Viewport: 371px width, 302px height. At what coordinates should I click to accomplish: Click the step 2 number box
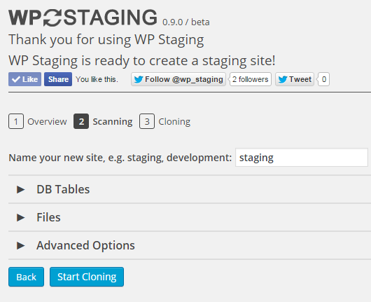(x=81, y=121)
